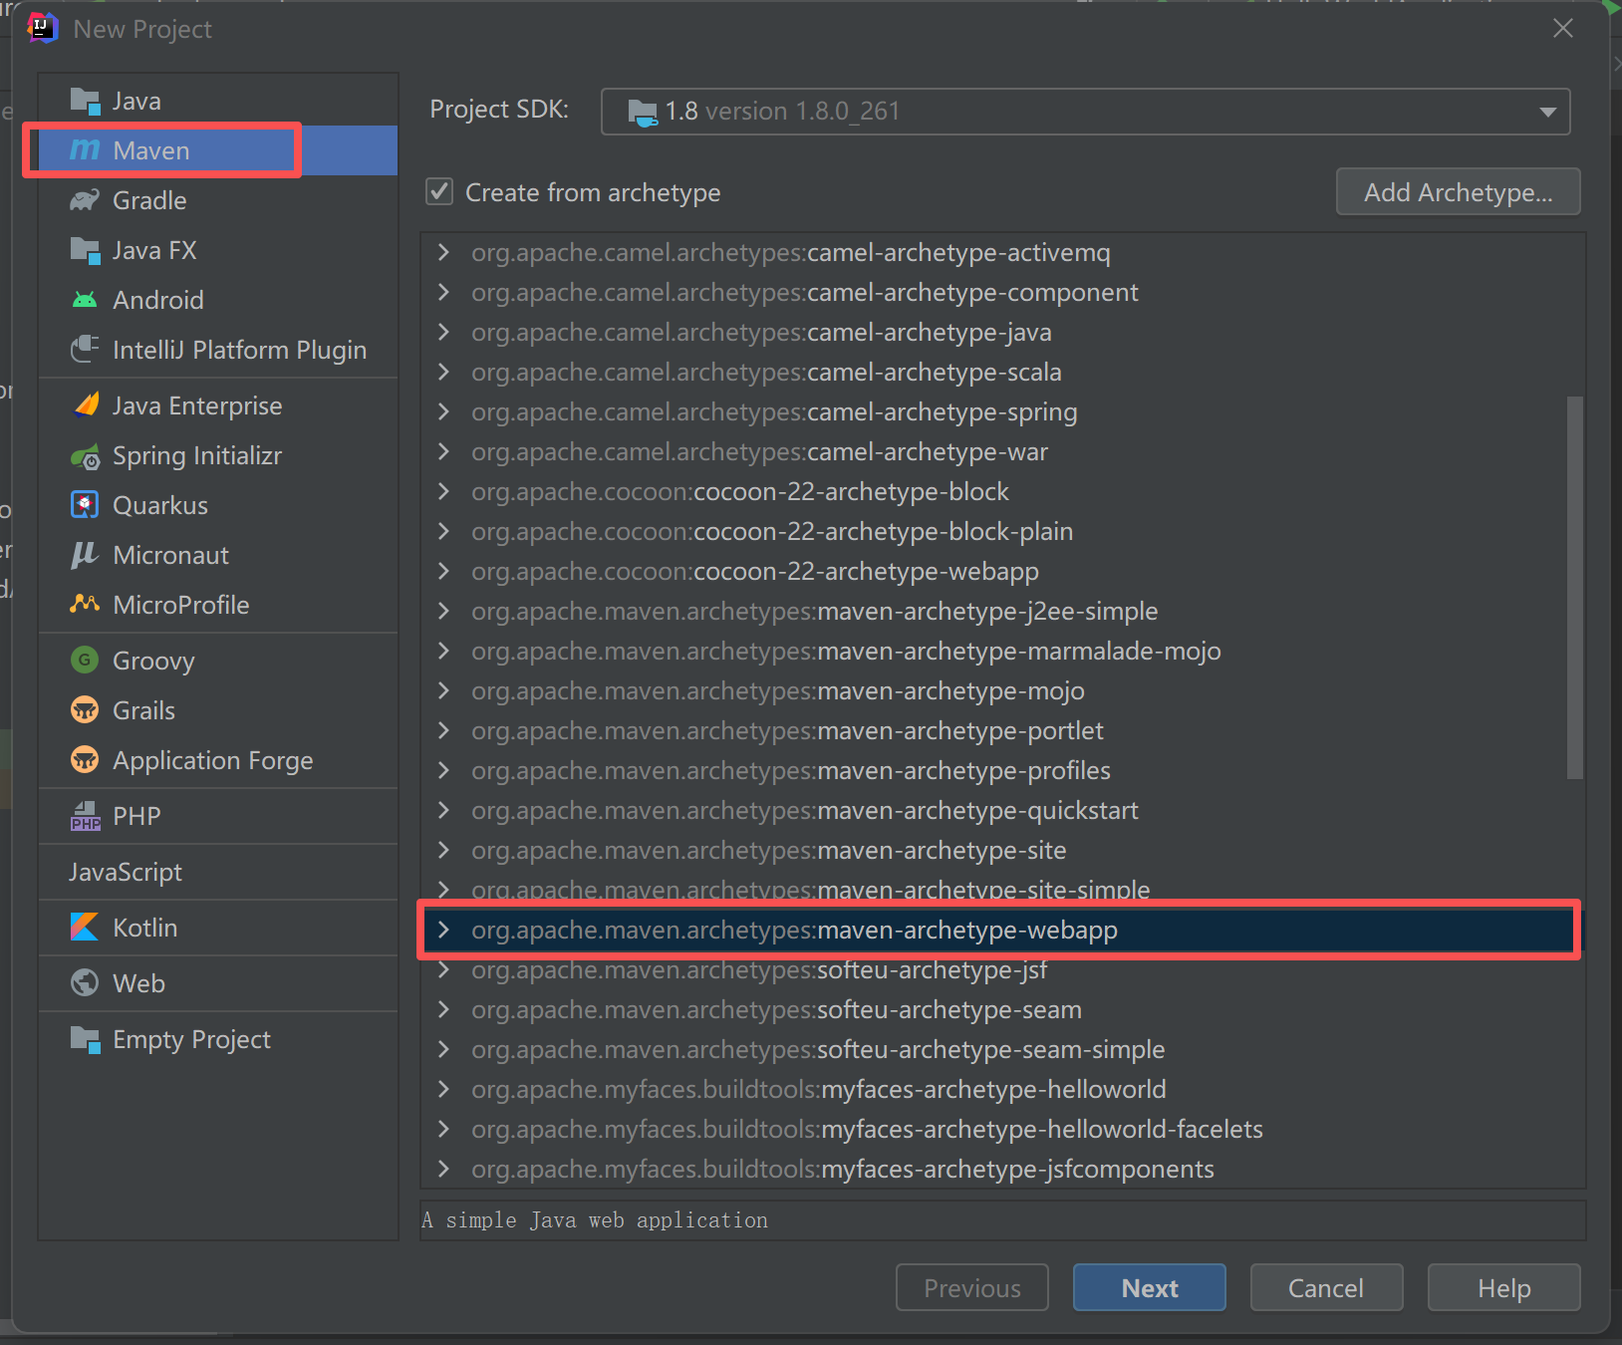
Task: Select softeu-archetype-seam-simple row
Action: point(1002,1049)
